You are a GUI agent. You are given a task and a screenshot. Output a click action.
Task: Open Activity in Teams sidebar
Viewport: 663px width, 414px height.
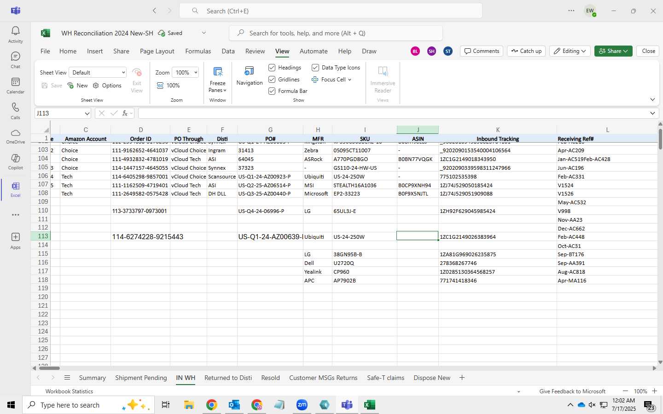pyautogui.click(x=15, y=34)
